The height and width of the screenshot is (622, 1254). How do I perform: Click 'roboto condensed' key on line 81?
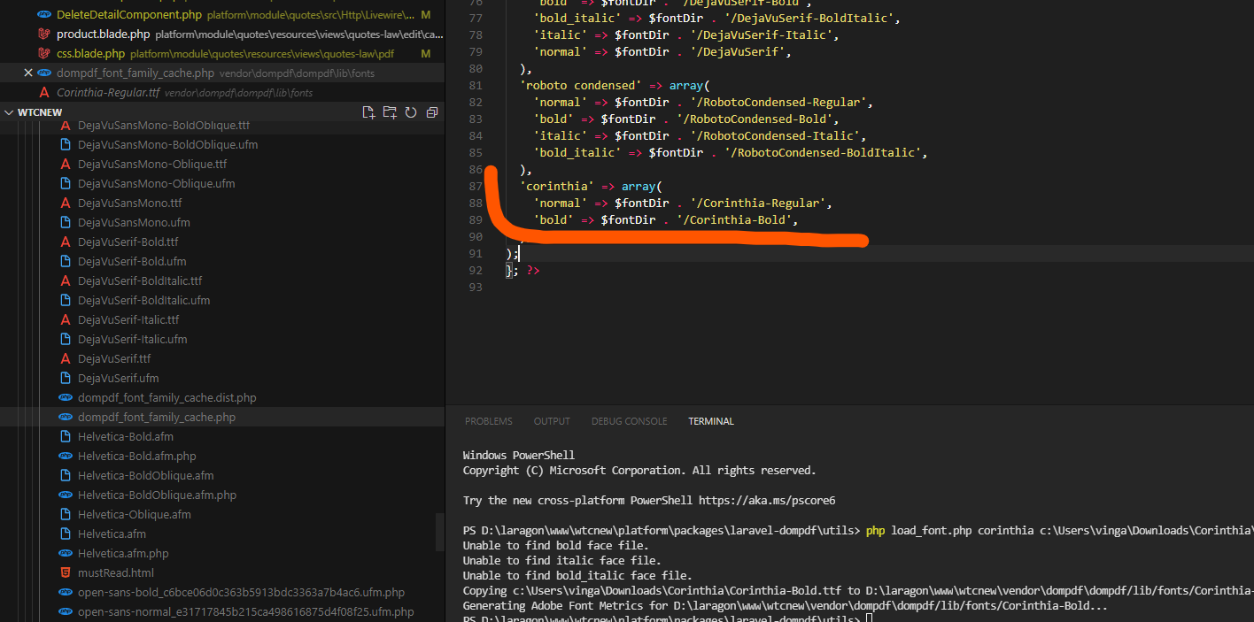[x=581, y=85]
